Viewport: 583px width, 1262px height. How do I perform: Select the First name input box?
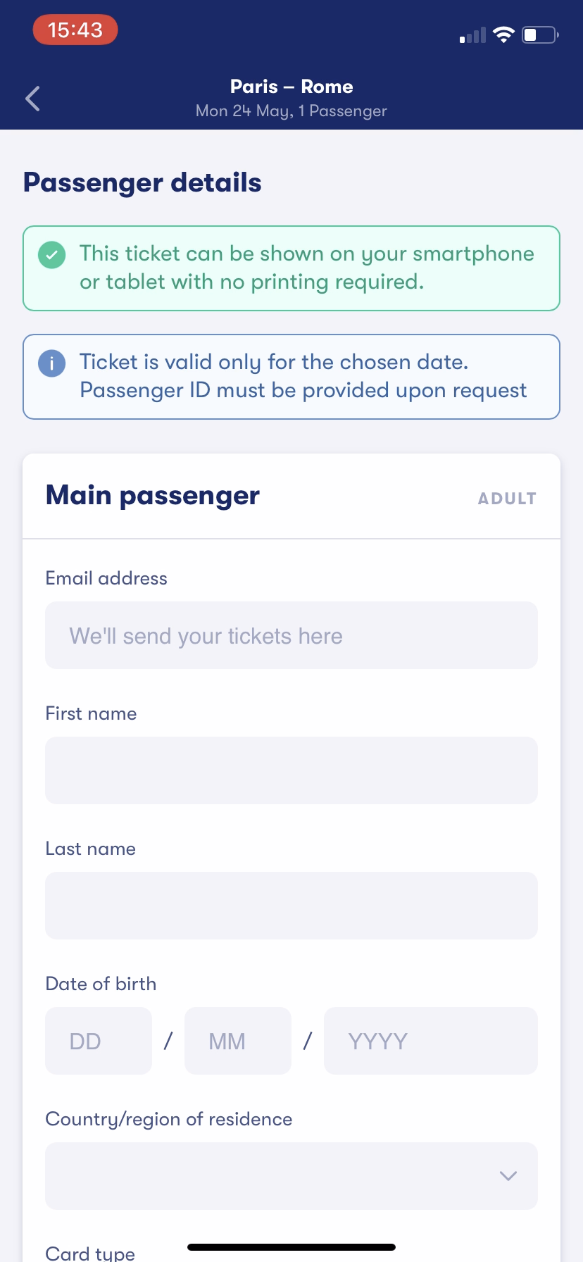coord(291,770)
